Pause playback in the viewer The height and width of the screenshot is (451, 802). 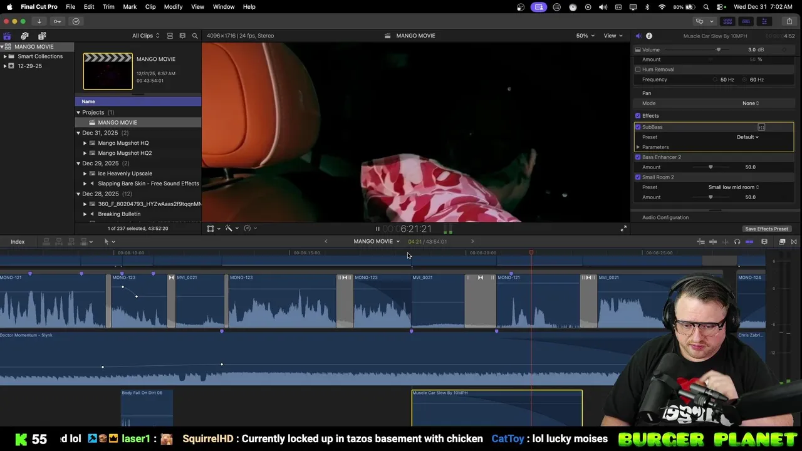[x=377, y=229]
